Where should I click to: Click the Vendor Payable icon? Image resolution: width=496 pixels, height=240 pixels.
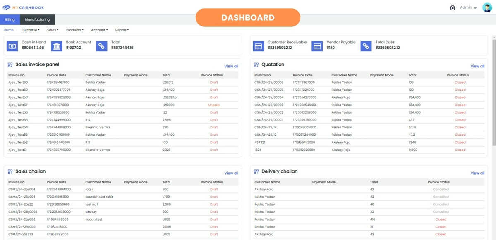coord(317,45)
